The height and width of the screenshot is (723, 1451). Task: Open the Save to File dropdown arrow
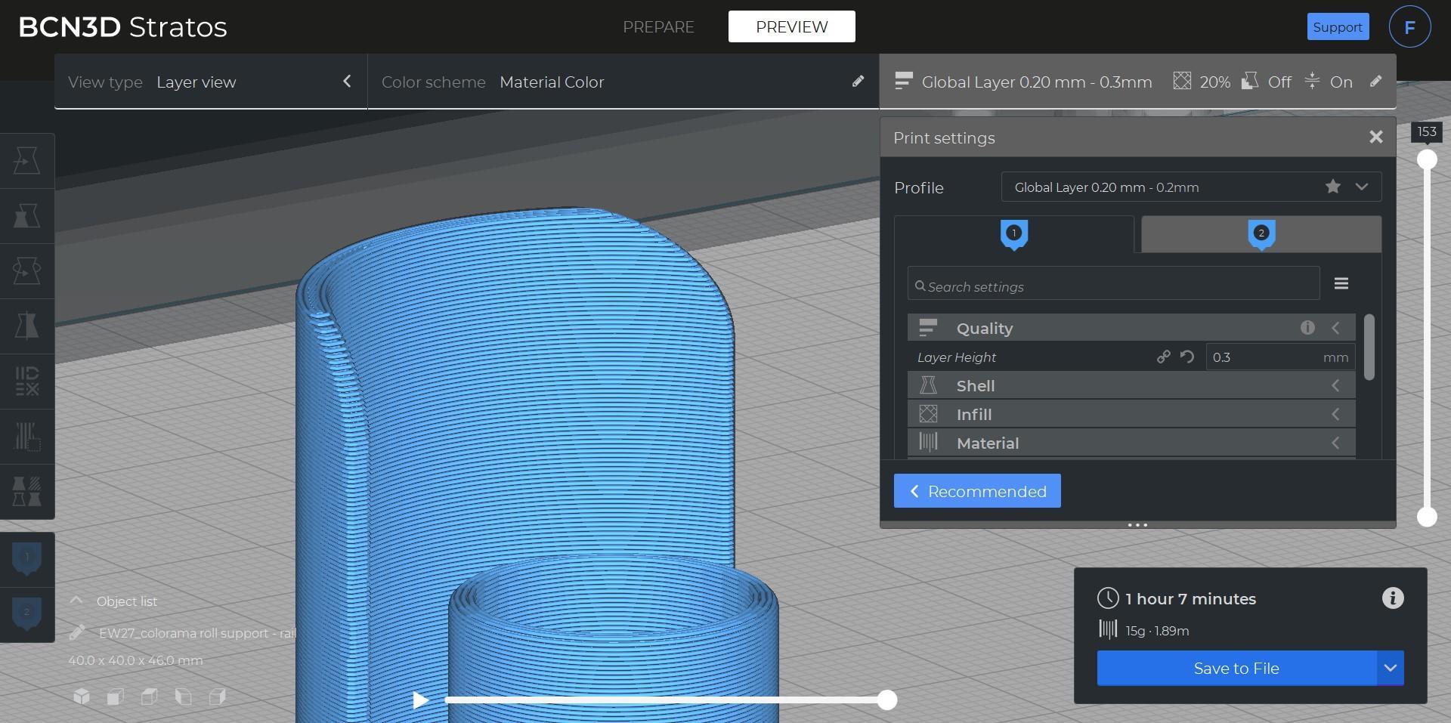point(1390,669)
